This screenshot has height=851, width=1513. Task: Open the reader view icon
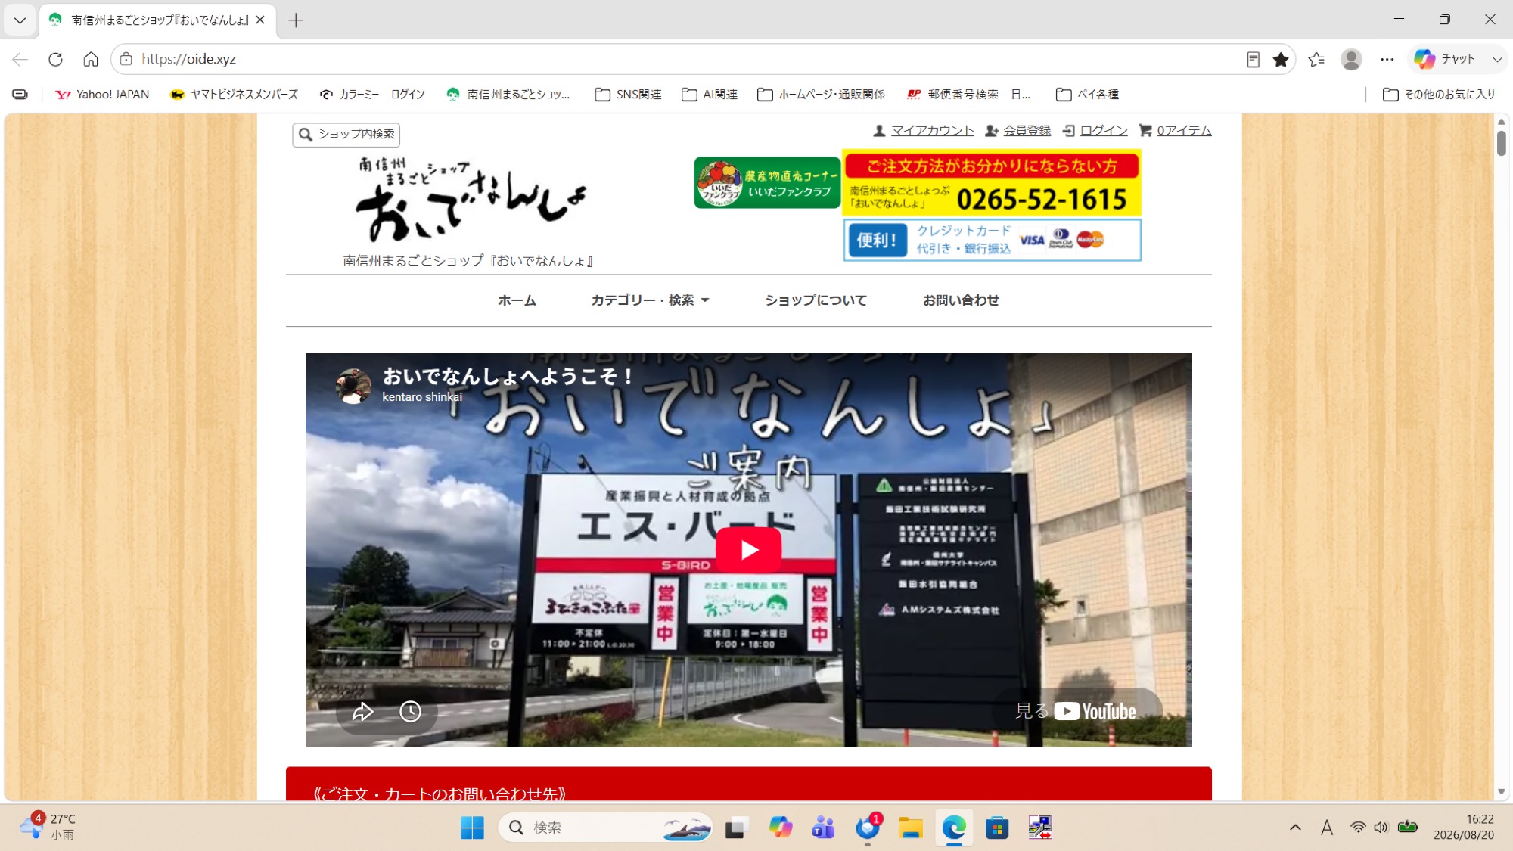tap(1253, 59)
